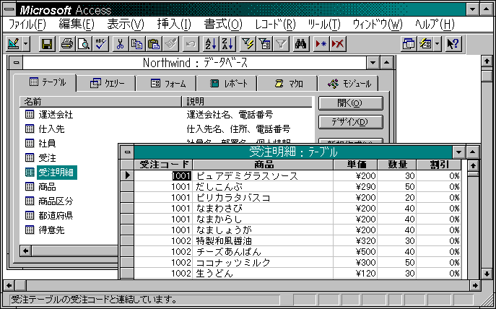Click the チーズあんぱん cell
Viewport: 496px width, 309px height.
pyautogui.click(x=263, y=252)
